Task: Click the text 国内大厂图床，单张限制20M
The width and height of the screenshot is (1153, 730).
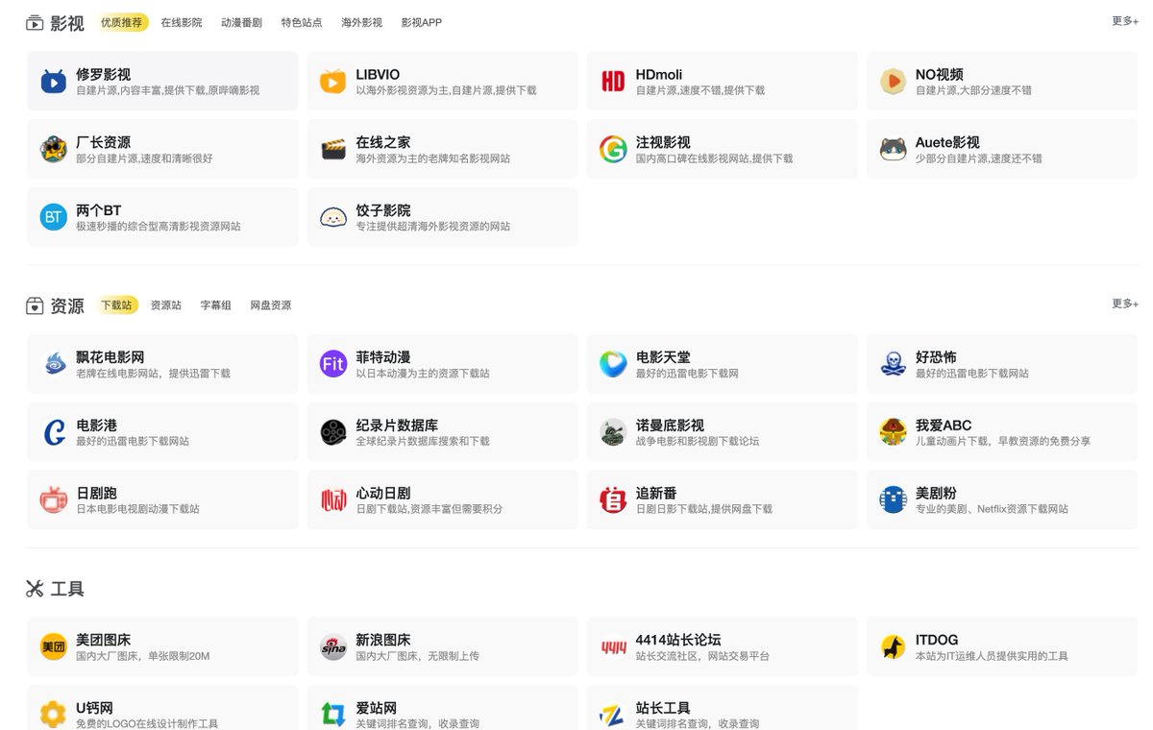Action: click(x=142, y=656)
